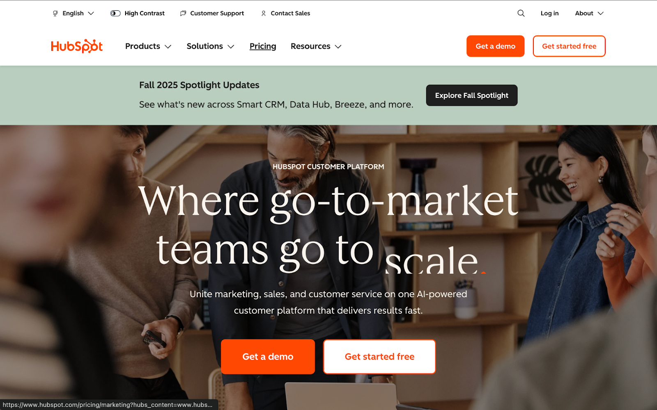Click the HubSpot logo

click(x=77, y=46)
